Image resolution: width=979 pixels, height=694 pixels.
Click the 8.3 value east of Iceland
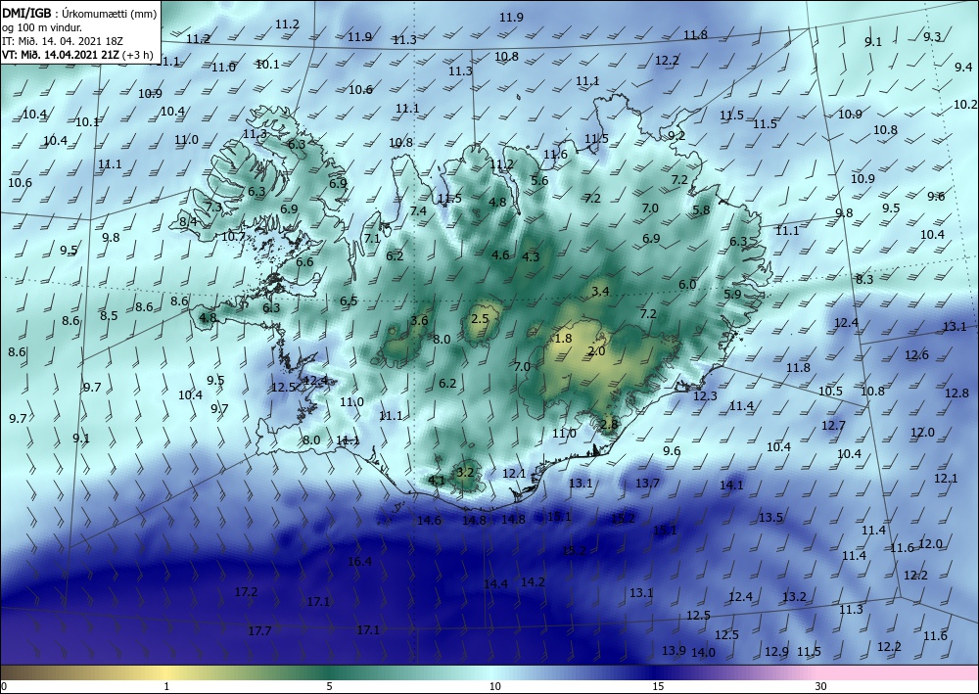pos(864,280)
